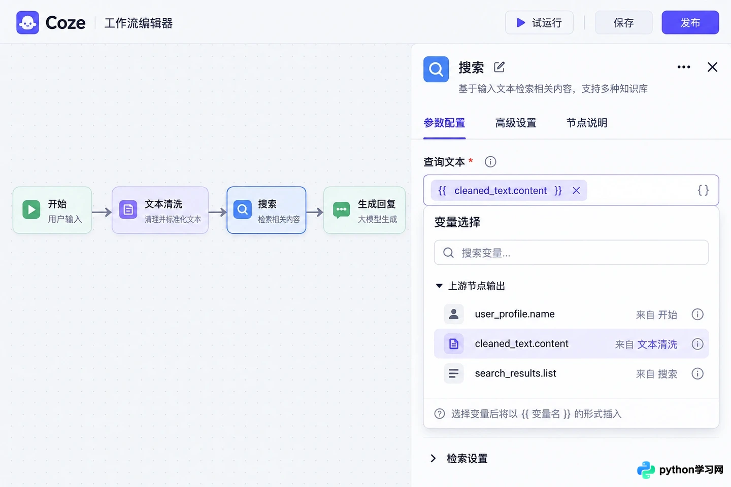Click the question mark help icon in hint

[x=440, y=414]
